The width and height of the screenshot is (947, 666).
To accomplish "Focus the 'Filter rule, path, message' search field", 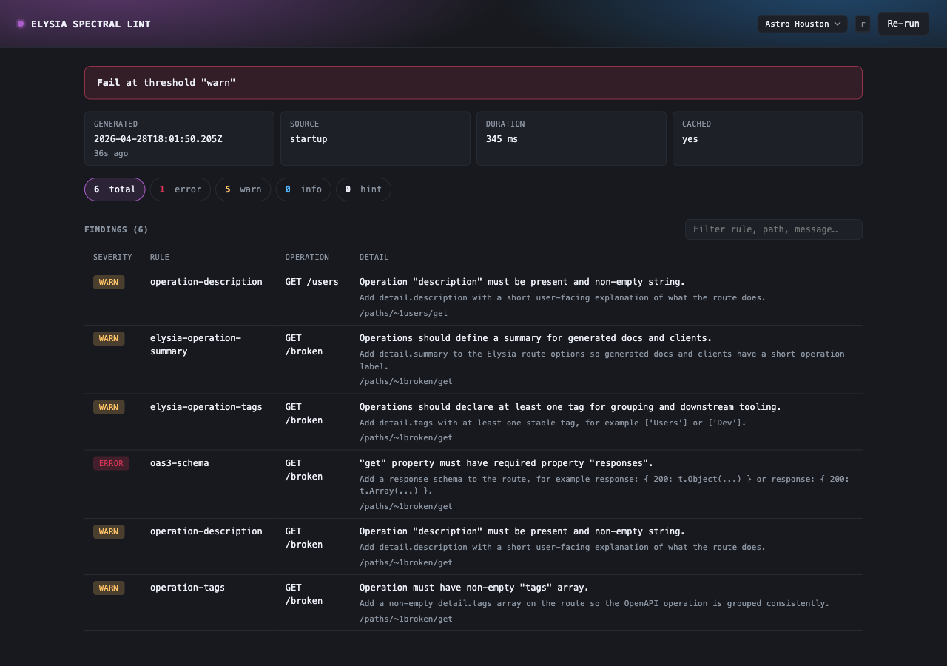I will pos(773,229).
